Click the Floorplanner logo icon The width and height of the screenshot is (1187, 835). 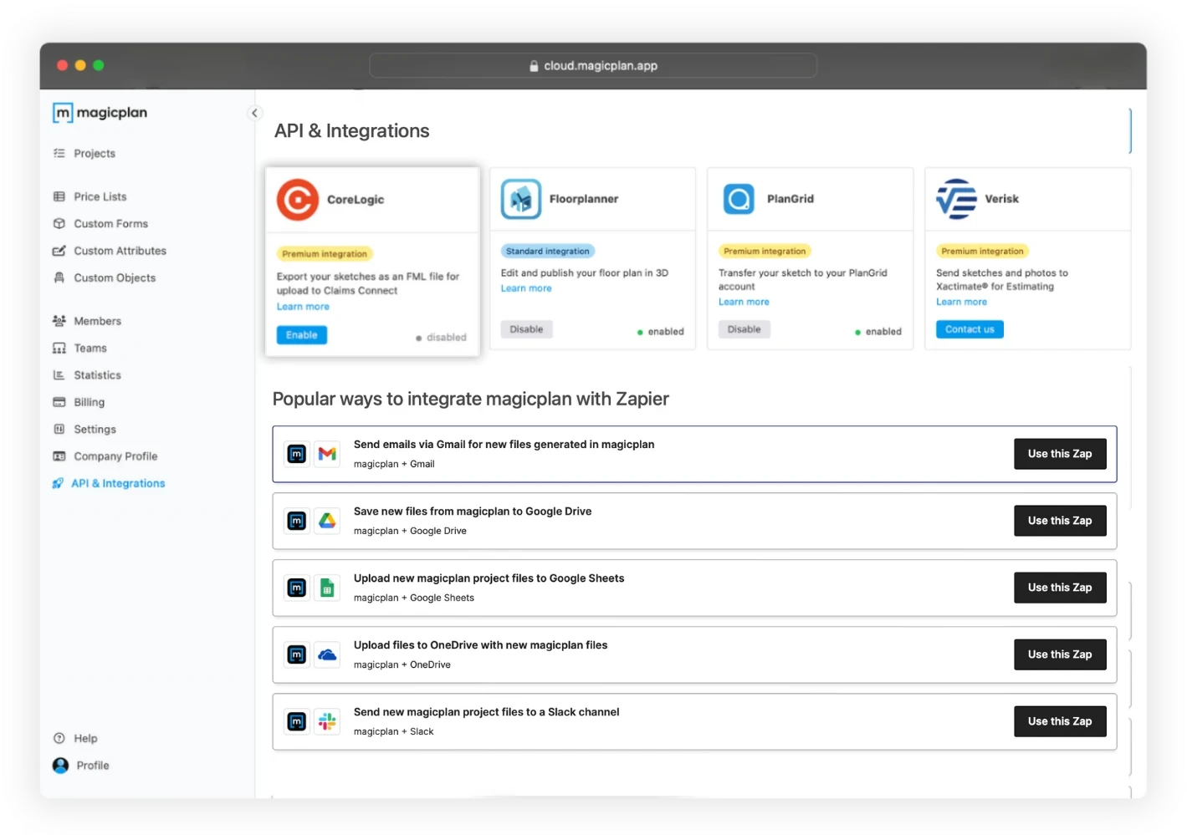521,199
